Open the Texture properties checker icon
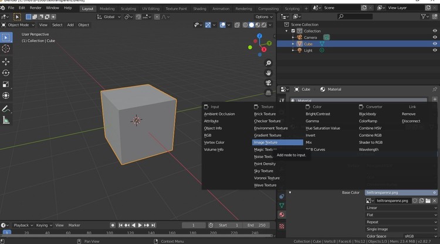The width and height of the screenshot is (440, 244). [x=282, y=226]
